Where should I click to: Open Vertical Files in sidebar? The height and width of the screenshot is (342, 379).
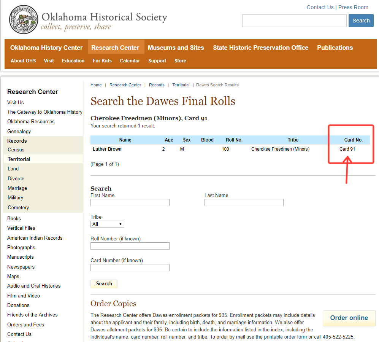pos(21,228)
